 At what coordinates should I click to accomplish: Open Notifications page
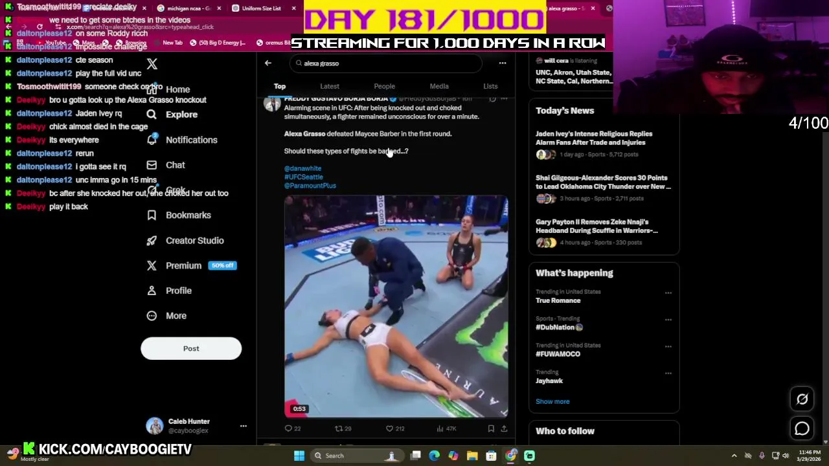pos(182,140)
